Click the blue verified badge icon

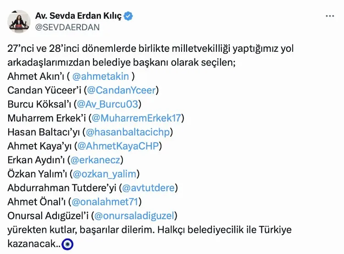point(128,16)
